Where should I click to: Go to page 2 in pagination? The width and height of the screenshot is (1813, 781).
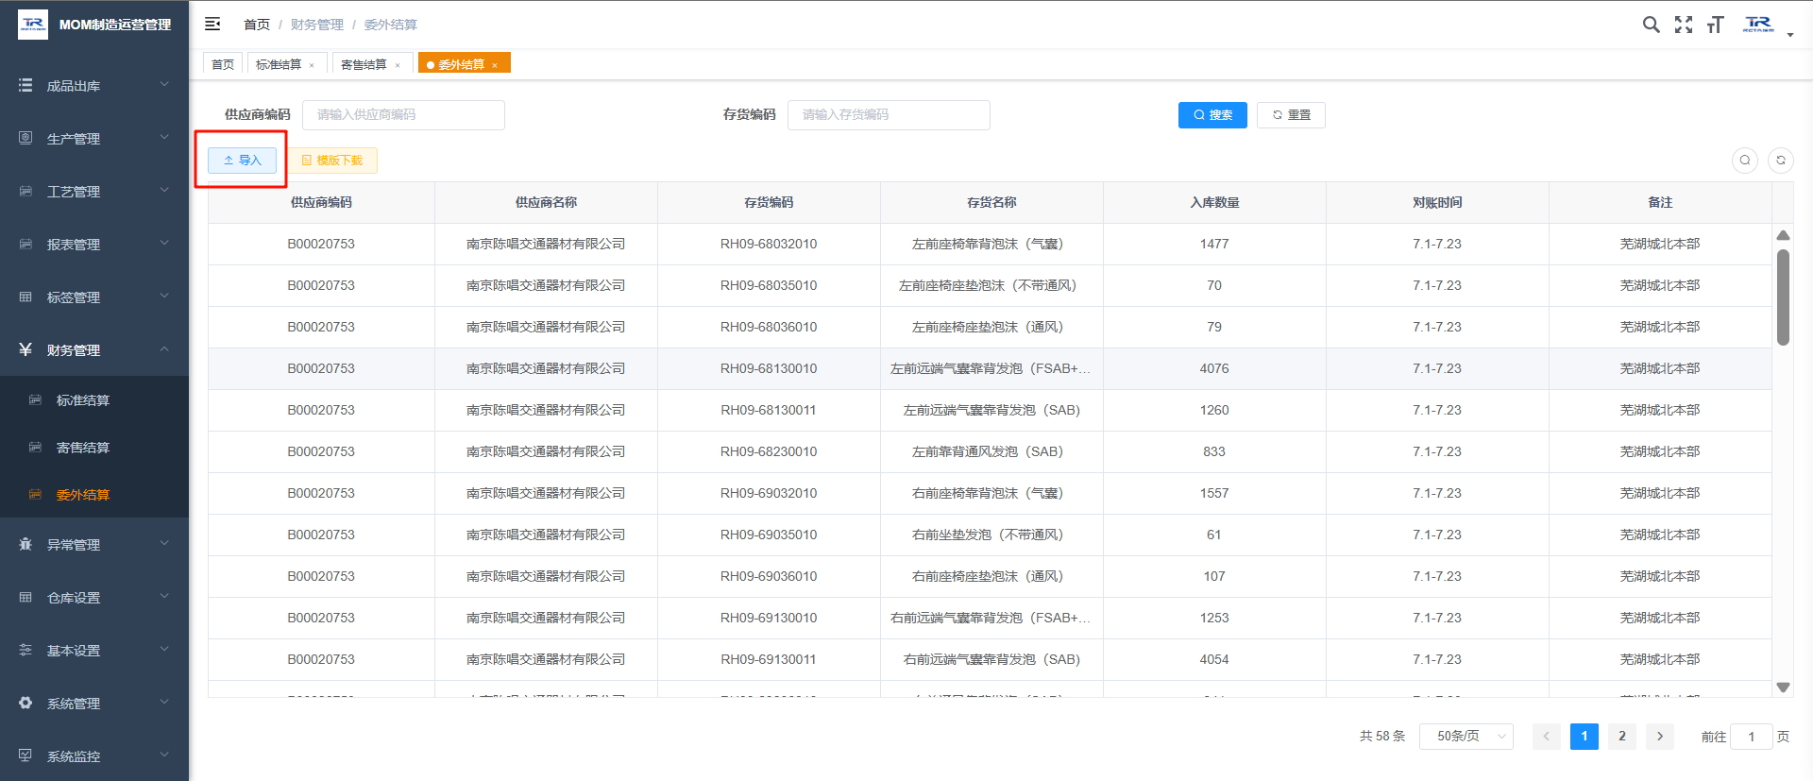pyautogui.click(x=1622, y=737)
